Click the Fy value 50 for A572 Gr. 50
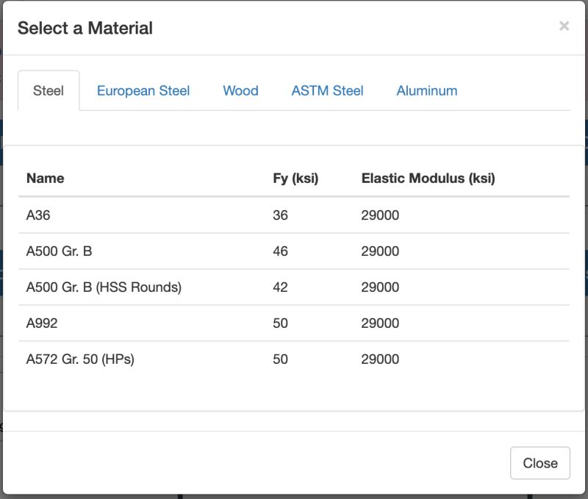Image resolution: width=588 pixels, height=499 pixels. click(x=280, y=359)
